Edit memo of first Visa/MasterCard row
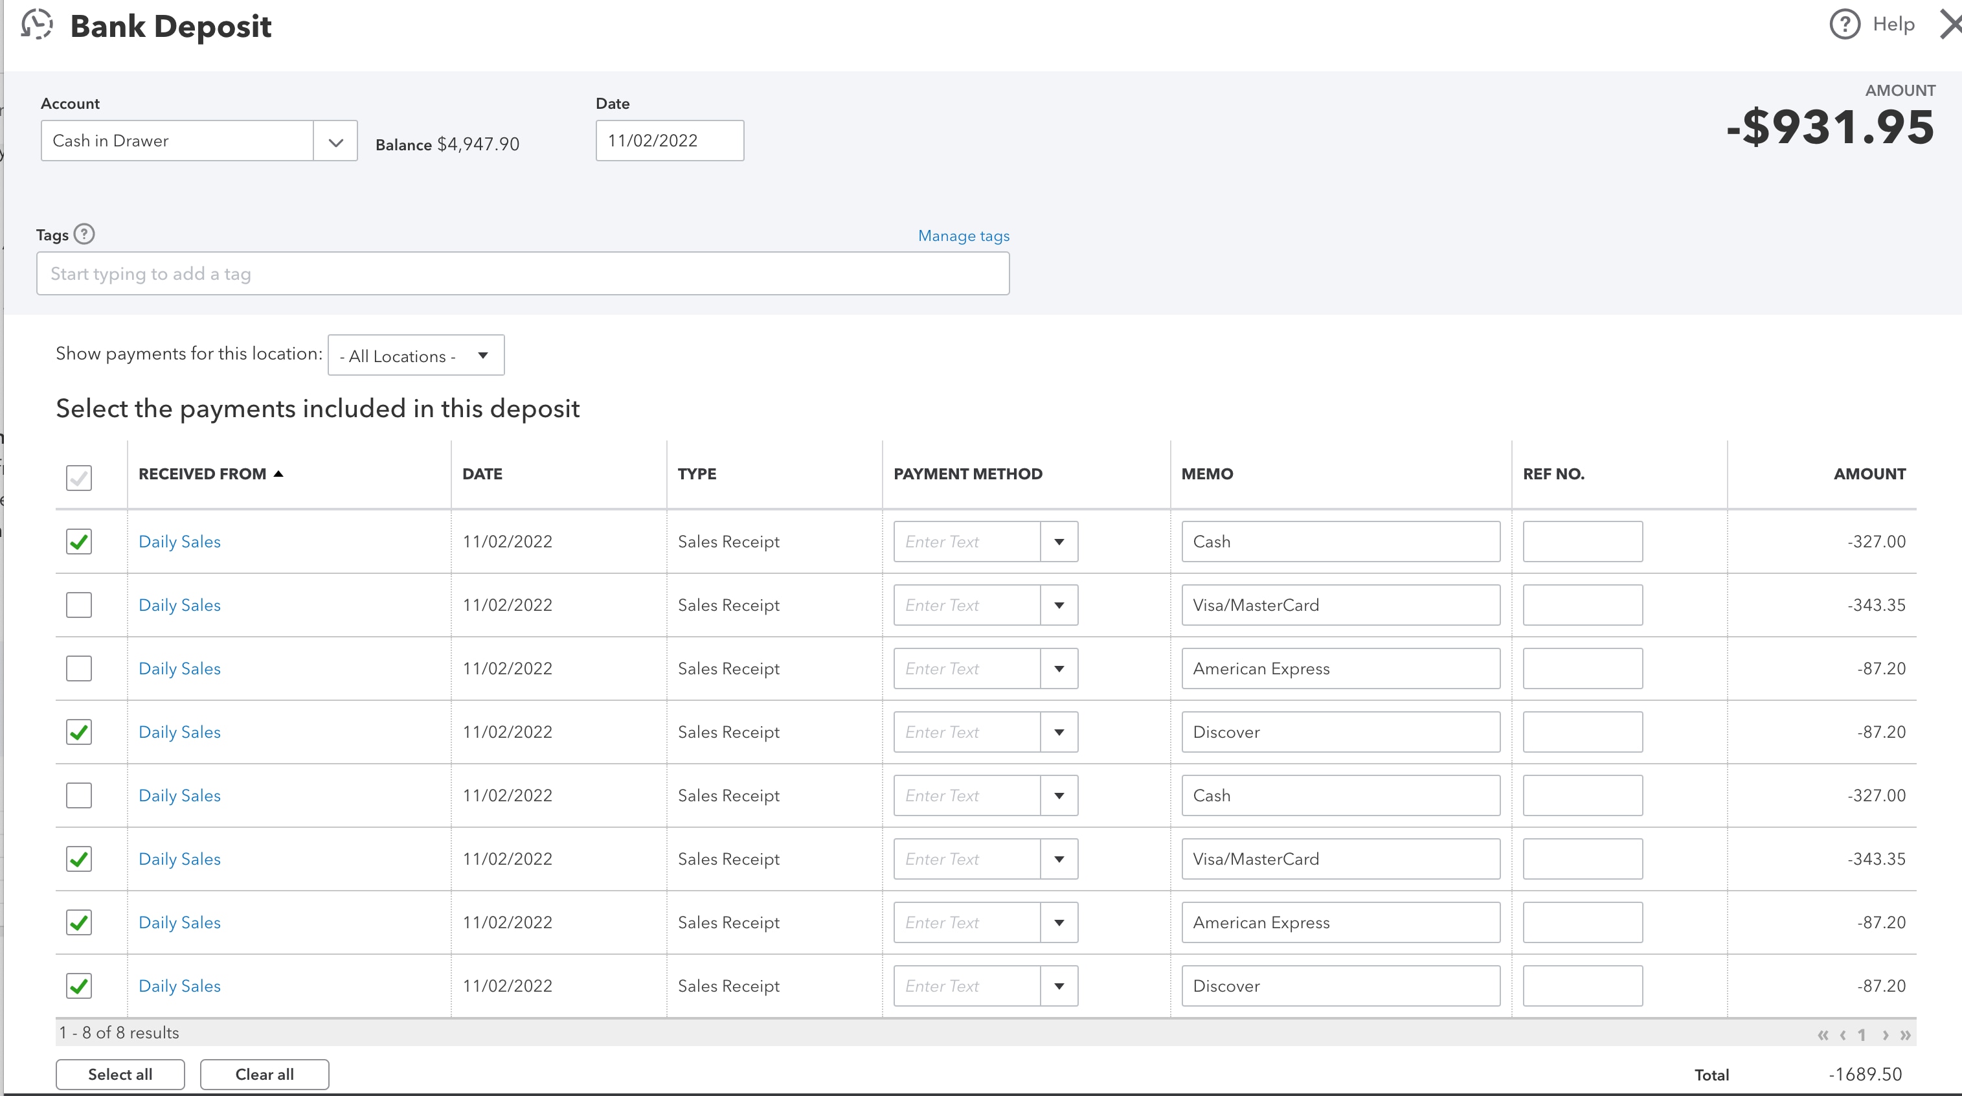The width and height of the screenshot is (1962, 1096). (1340, 604)
